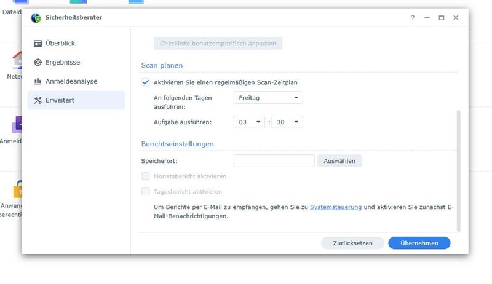Click the Erweitert tools icon
This screenshot has height=284, width=492.
click(38, 100)
